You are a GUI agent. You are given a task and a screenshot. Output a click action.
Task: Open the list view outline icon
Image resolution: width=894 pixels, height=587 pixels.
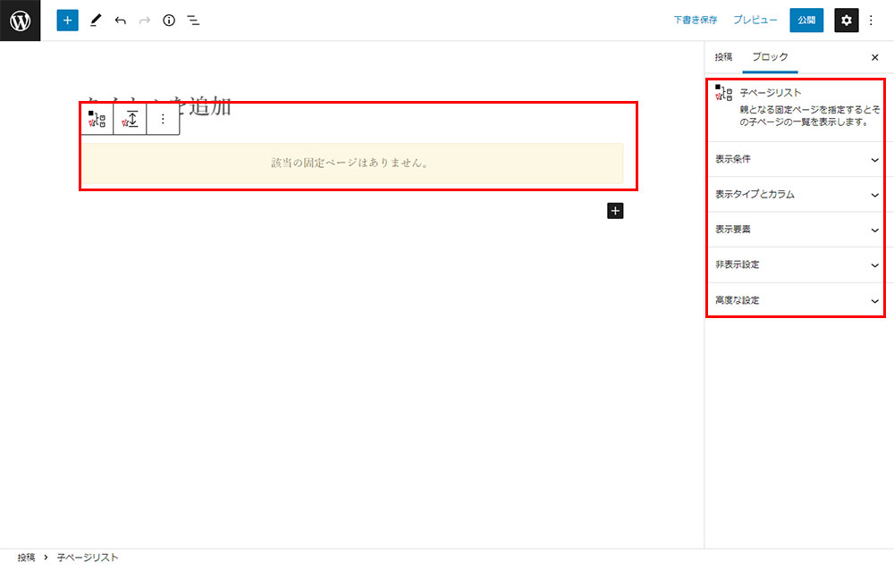[x=193, y=20]
